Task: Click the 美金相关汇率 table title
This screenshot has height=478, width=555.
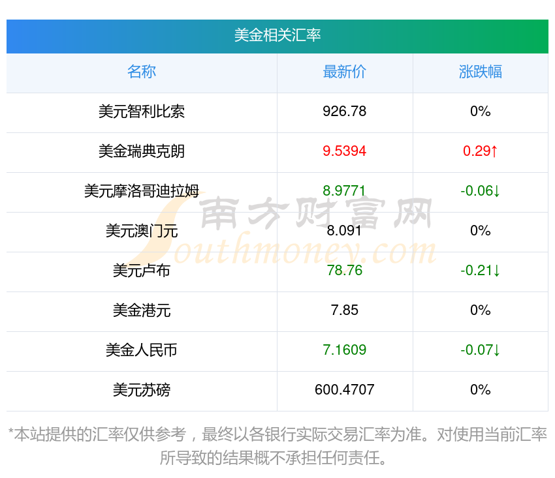Action: [277, 35]
